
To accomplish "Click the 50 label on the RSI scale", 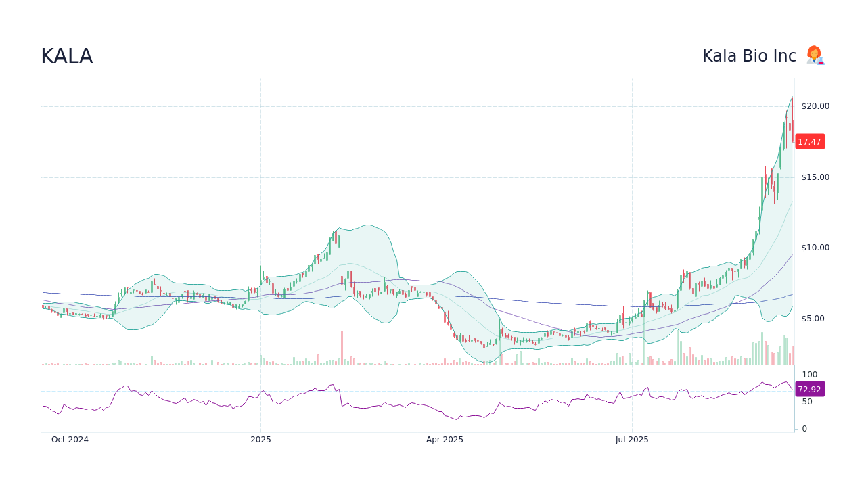I will (807, 402).
